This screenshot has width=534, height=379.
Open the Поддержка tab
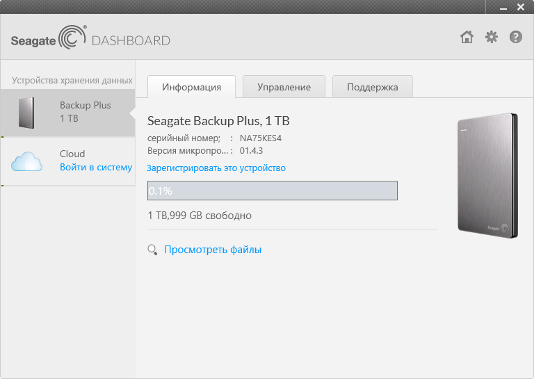pyautogui.click(x=373, y=87)
